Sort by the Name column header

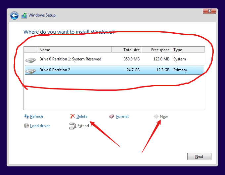point(74,50)
